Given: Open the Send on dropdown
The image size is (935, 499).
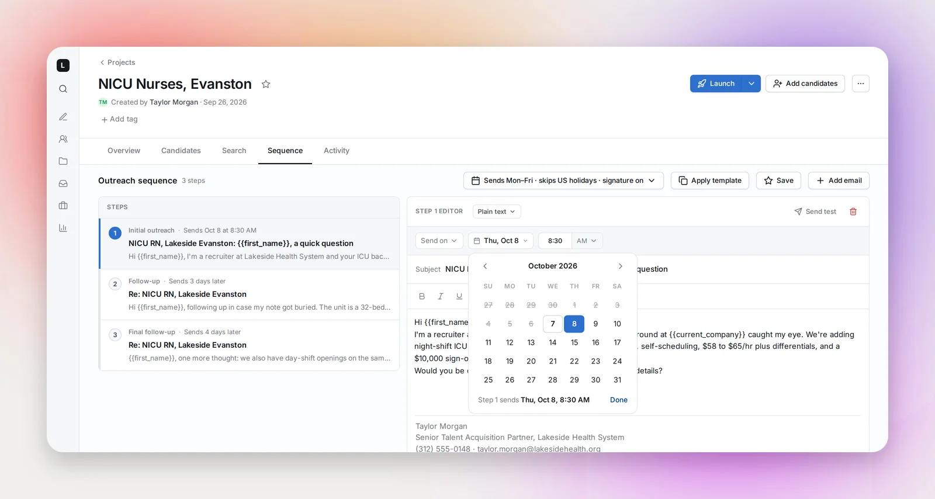Looking at the screenshot, I should tap(439, 241).
